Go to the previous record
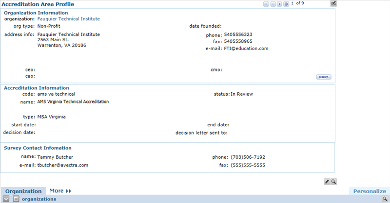The width and height of the screenshot is (390, 203). [x=273, y=4]
